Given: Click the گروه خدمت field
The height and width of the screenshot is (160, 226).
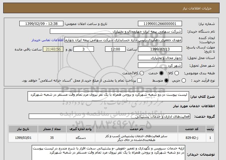Looking at the screenshot, I should [x=109, y=116].
